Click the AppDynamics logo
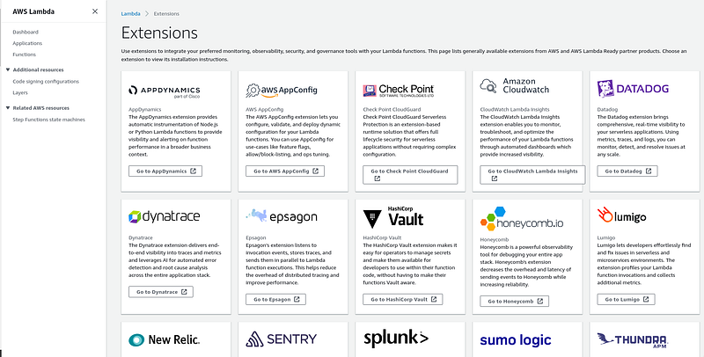The width and height of the screenshot is (704, 357). (165, 91)
